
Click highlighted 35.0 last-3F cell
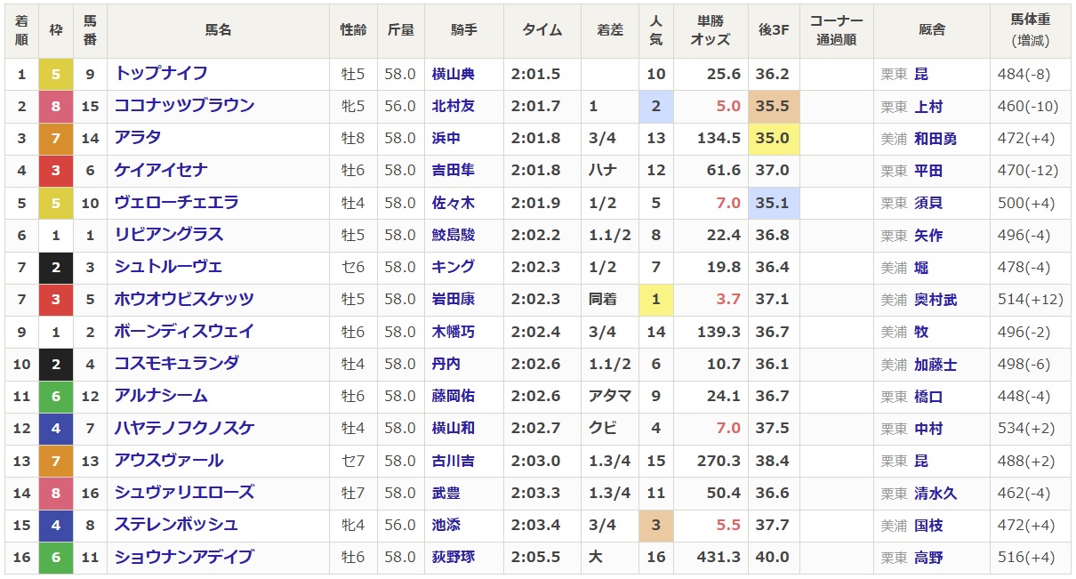(772, 138)
